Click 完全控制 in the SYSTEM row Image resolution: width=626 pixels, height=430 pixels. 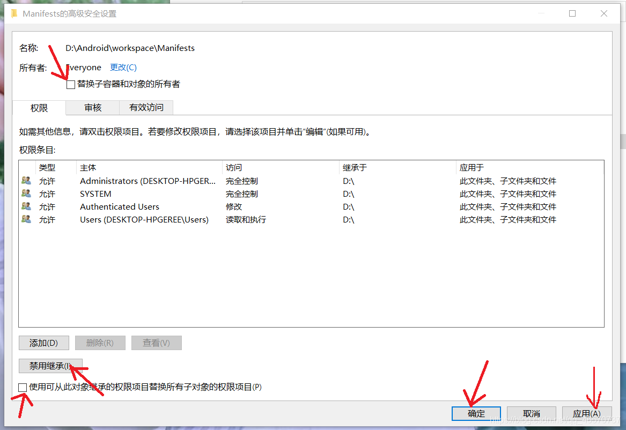point(242,194)
